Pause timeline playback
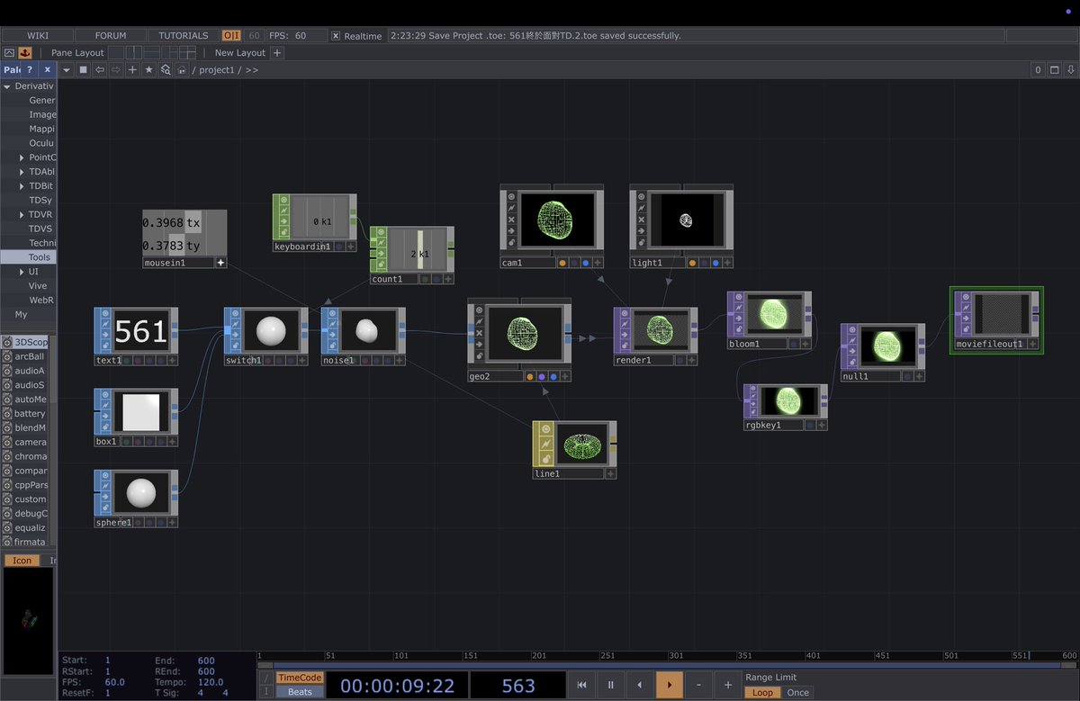This screenshot has height=701, width=1080. [610, 685]
